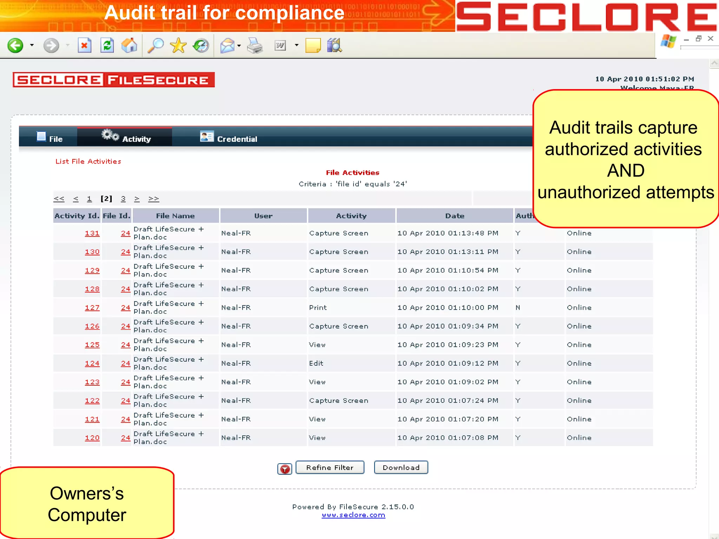This screenshot has height=539, width=719.
Task: Open activity id 125 link
Action: click(92, 345)
